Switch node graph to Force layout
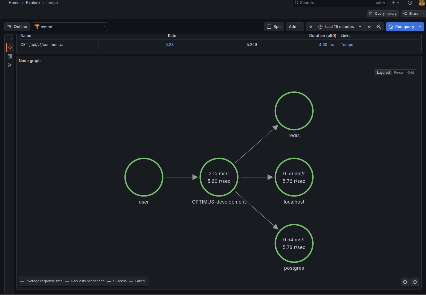 pyautogui.click(x=398, y=73)
